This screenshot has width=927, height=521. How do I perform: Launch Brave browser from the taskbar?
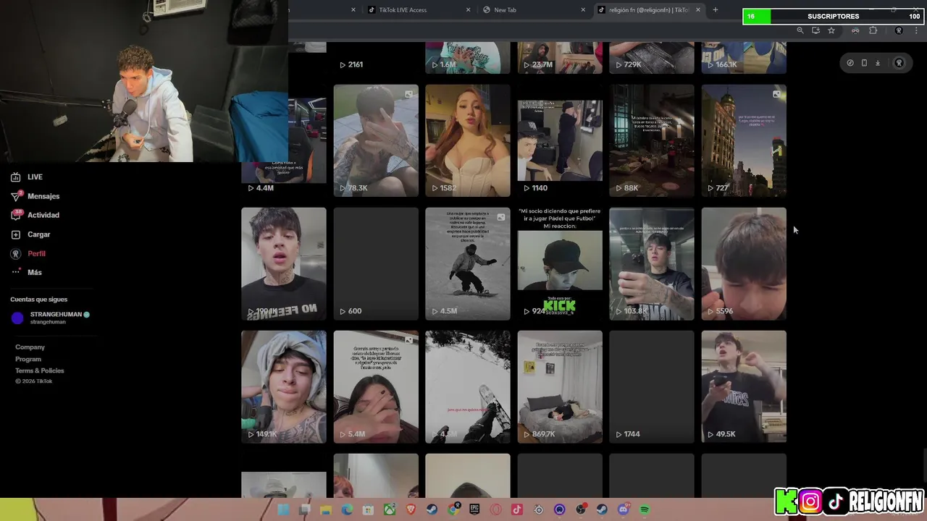point(411,509)
